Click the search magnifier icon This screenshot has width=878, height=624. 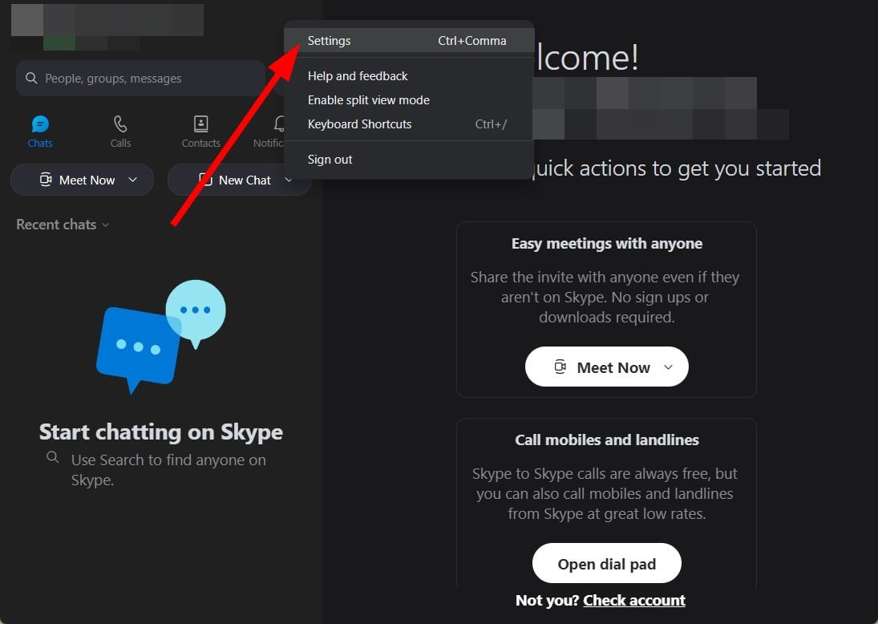pyautogui.click(x=31, y=79)
